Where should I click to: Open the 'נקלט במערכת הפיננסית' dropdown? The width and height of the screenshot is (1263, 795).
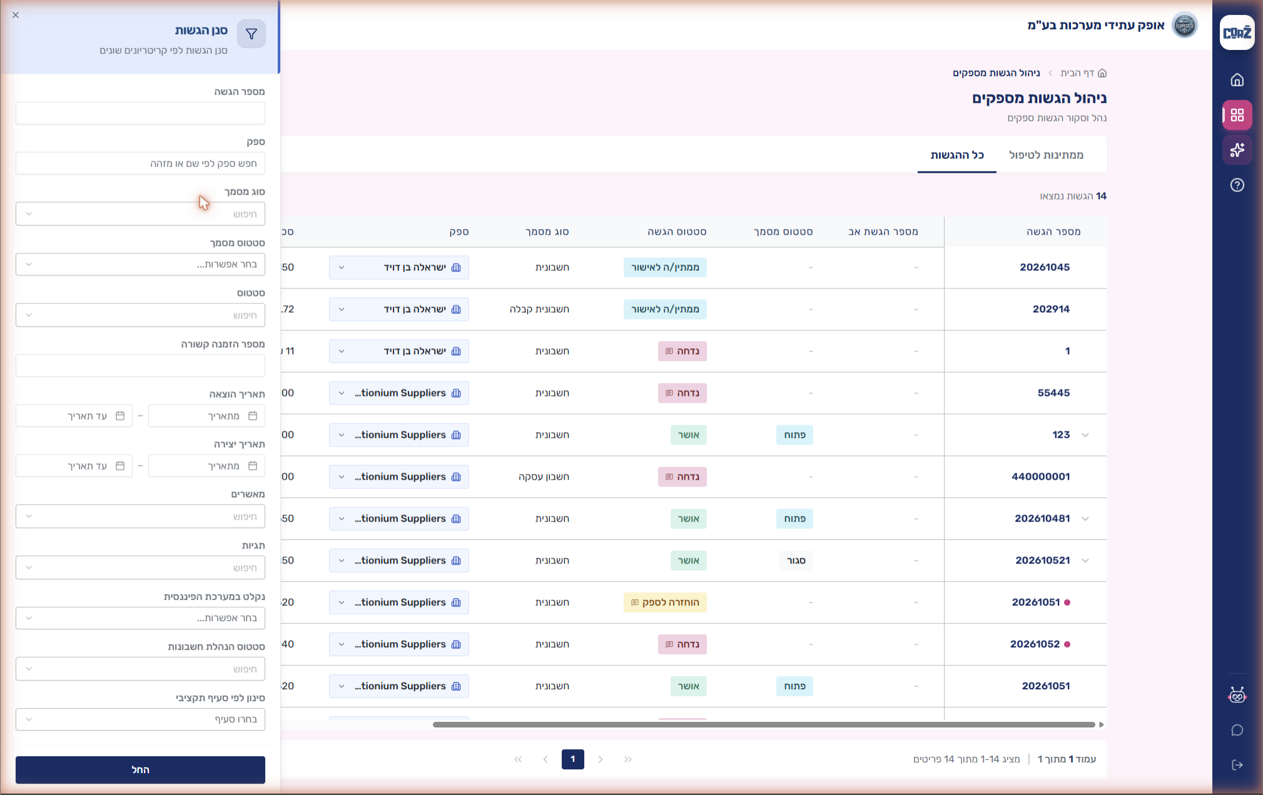coord(140,619)
